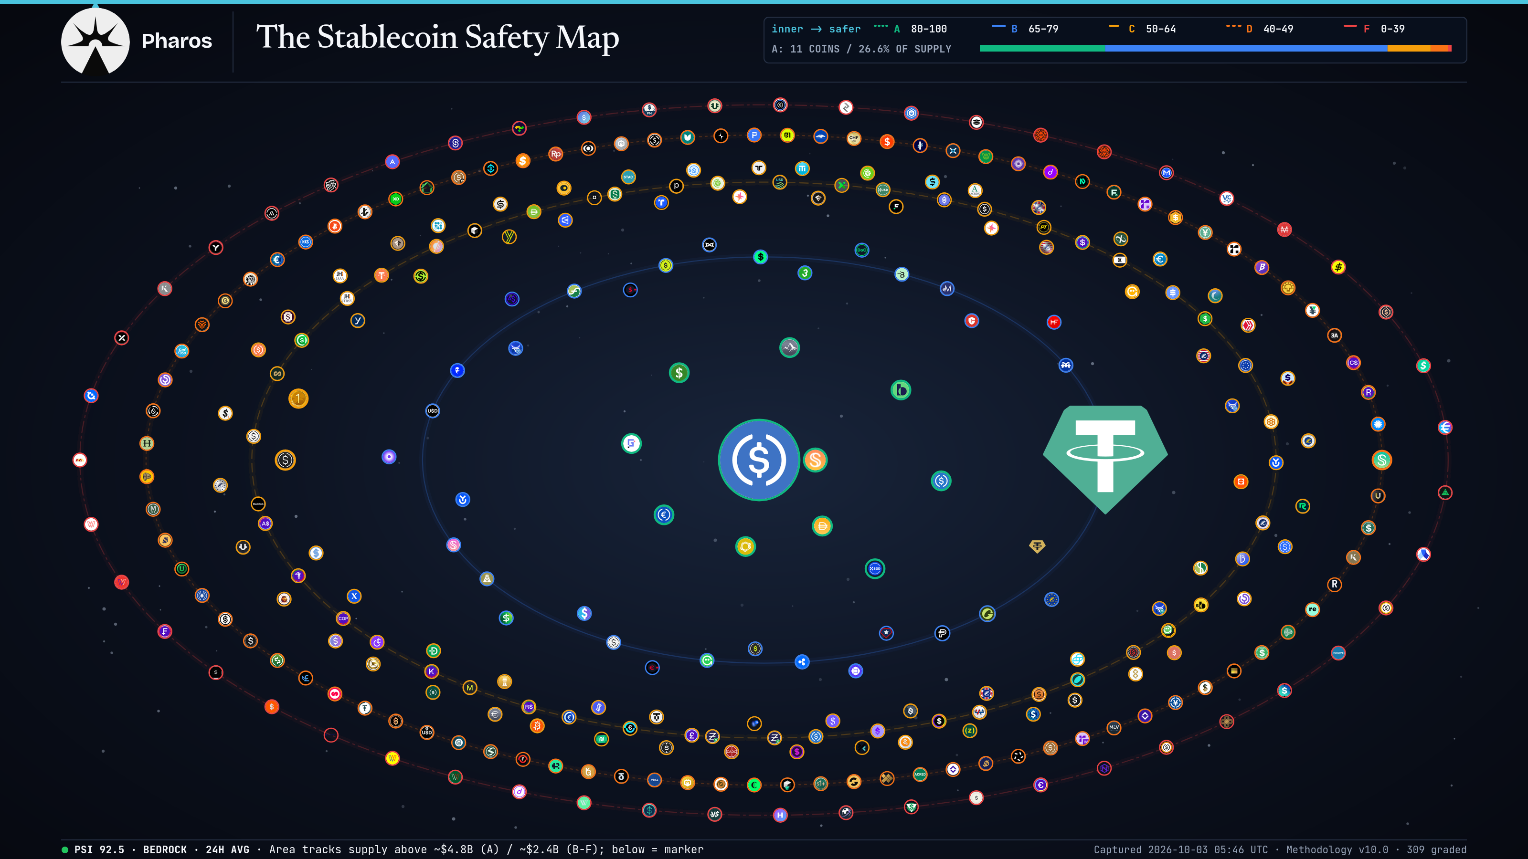
Task: Click the green PSI status dot
Action: [64, 849]
